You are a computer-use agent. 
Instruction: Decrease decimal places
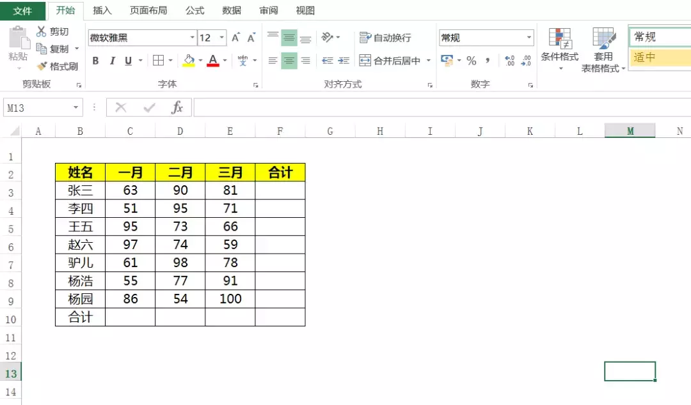(526, 60)
